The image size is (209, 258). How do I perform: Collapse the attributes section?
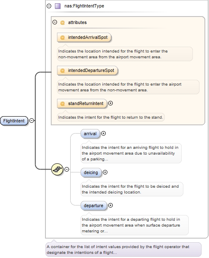click(x=55, y=22)
